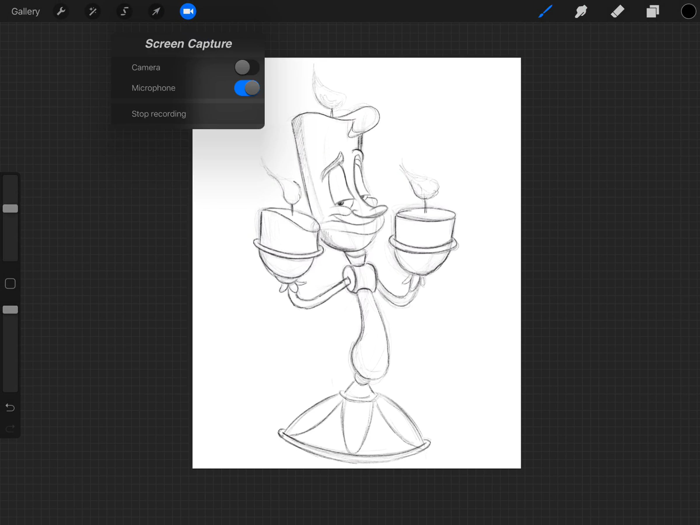Go back to Gallery

pos(25,12)
